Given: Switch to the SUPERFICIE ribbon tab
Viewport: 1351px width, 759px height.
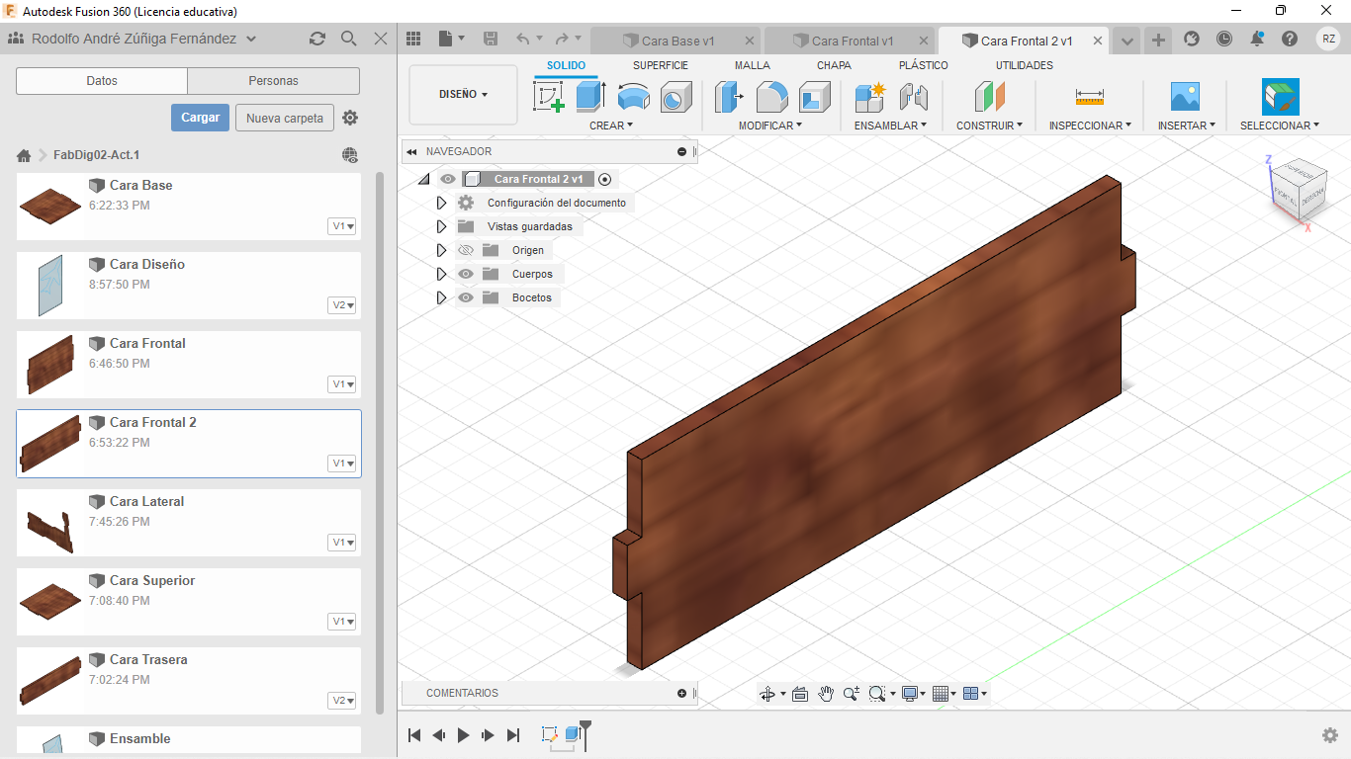Looking at the screenshot, I should (660, 65).
